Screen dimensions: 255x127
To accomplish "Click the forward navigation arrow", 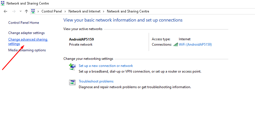I will pyautogui.click(x=14, y=11).
